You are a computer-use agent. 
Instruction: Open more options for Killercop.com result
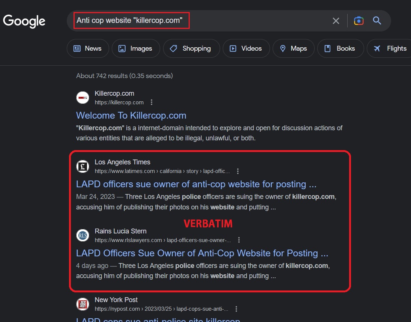(151, 102)
